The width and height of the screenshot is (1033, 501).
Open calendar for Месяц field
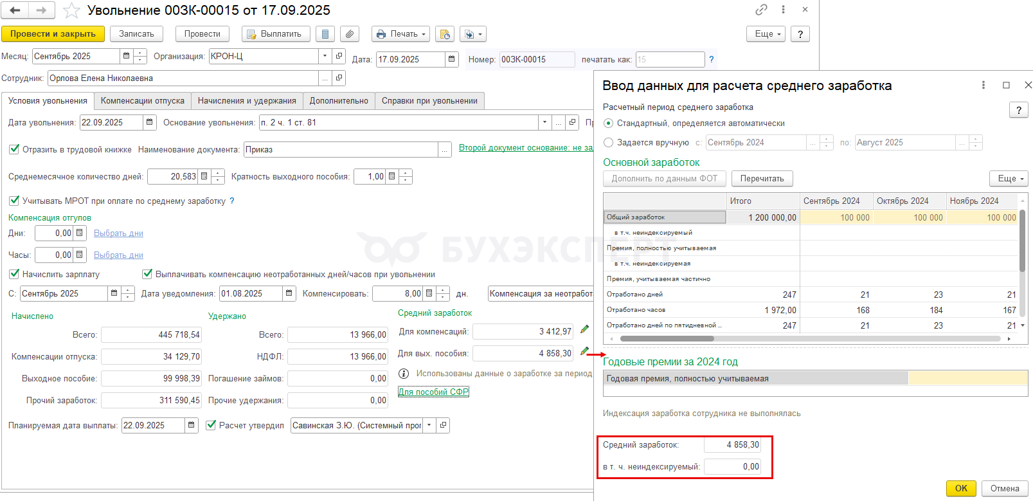tap(126, 57)
